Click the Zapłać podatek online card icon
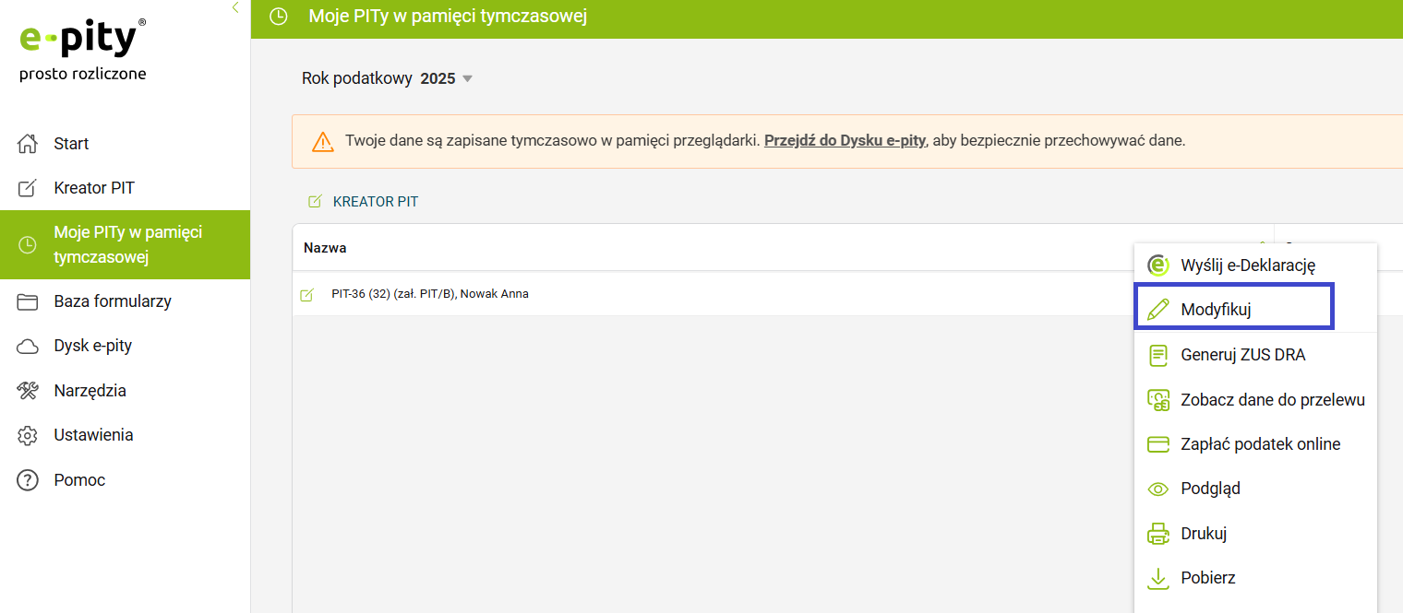This screenshot has height=613, width=1403. [1157, 444]
